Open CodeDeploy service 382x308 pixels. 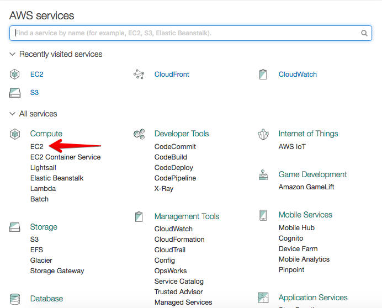(174, 168)
